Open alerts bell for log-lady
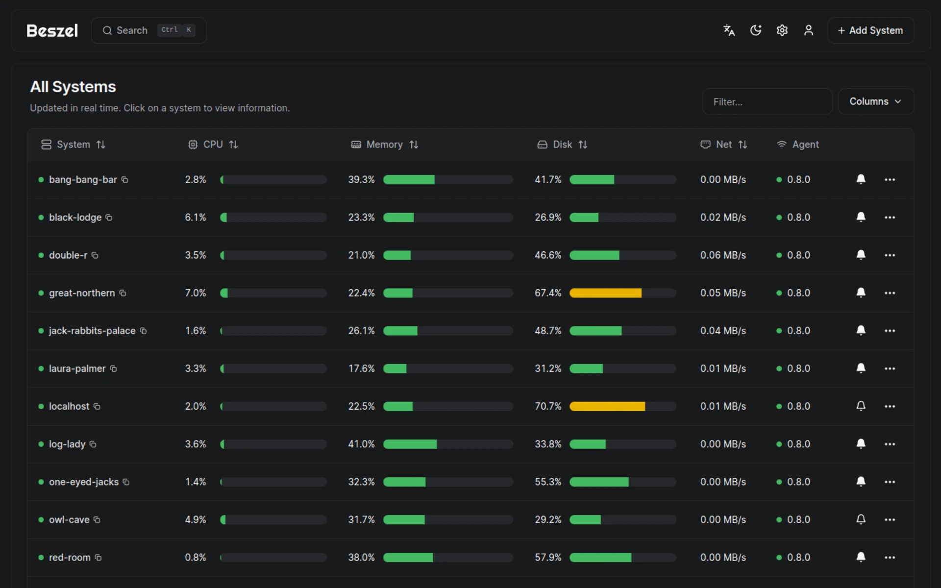 coord(861,443)
